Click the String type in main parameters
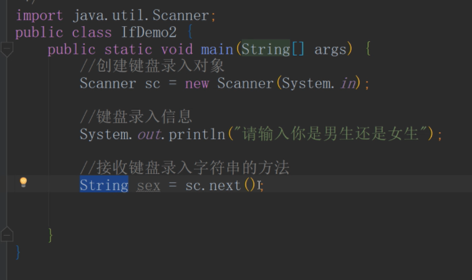Screen dimensions: 472x280 coord(266,49)
